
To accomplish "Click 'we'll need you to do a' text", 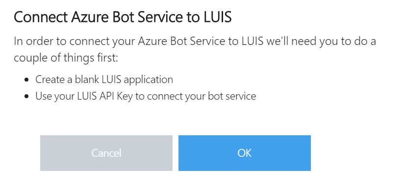I will 321,41.
